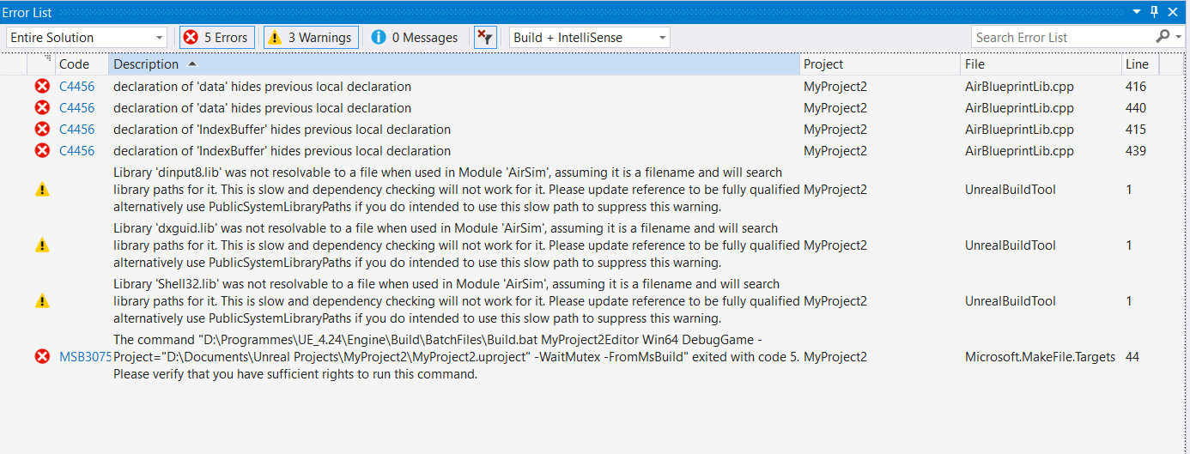This screenshot has height=454, width=1190.
Task: Click error icon on line 415 row
Action: pos(42,130)
